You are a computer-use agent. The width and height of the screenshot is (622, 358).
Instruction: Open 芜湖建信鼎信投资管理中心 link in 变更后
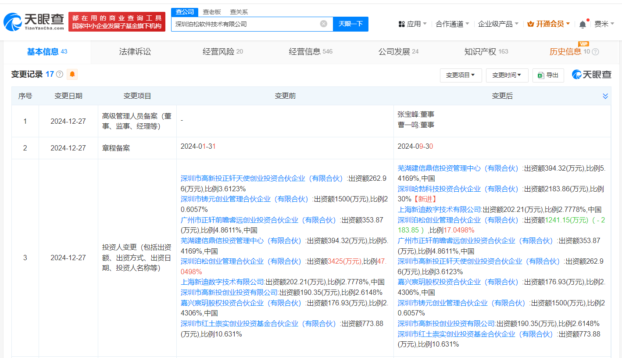point(460,168)
